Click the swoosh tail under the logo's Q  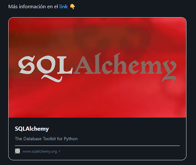tap(52, 79)
